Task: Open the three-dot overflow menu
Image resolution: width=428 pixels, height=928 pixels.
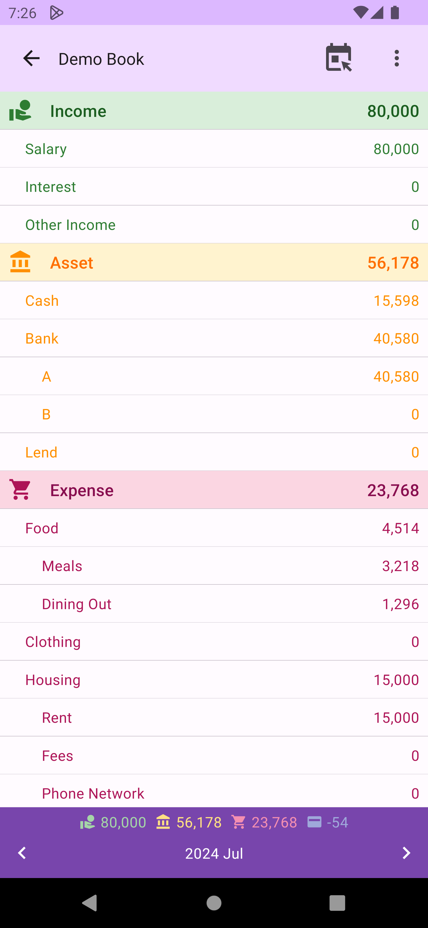Action: click(396, 58)
